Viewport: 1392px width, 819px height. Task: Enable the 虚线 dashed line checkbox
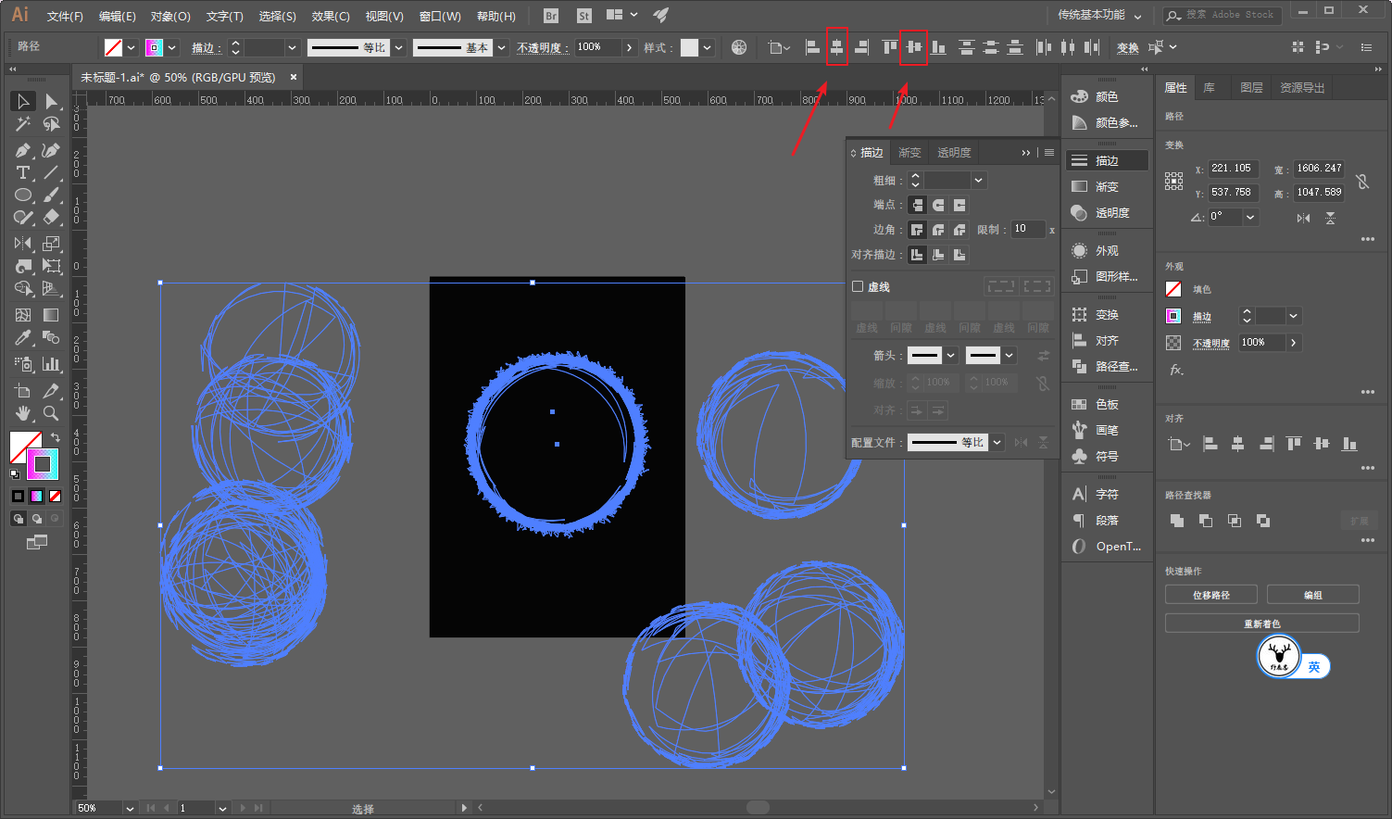[x=858, y=286]
